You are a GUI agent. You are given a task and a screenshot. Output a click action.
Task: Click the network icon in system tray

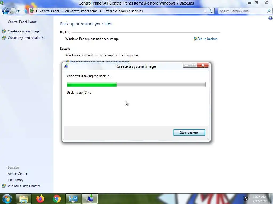(246, 198)
